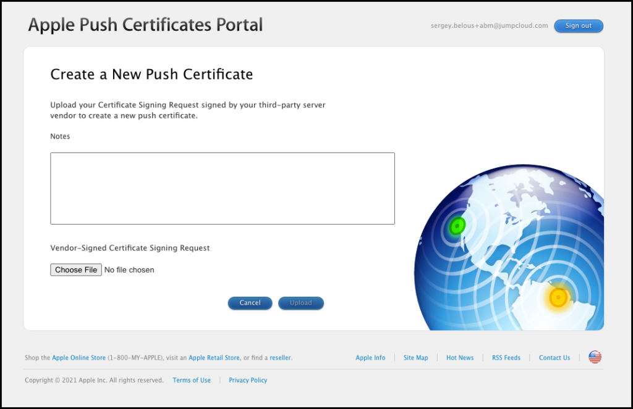Image resolution: width=633 pixels, height=409 pixels.
Task: Go to the Site Map
Action: coord(415,358)
